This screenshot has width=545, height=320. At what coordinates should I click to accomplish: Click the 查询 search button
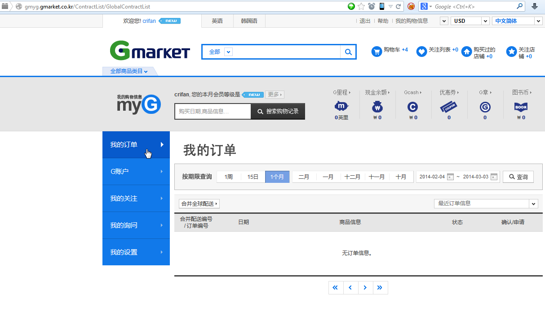point(518,177)
